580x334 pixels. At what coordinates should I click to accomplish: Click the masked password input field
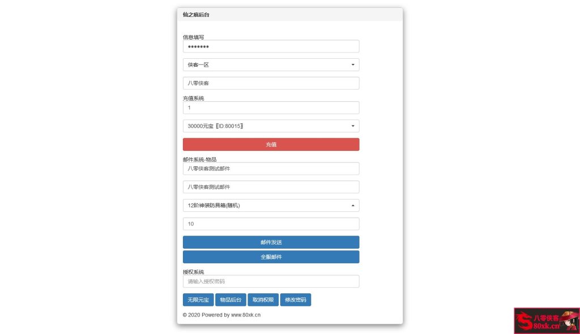271,46
